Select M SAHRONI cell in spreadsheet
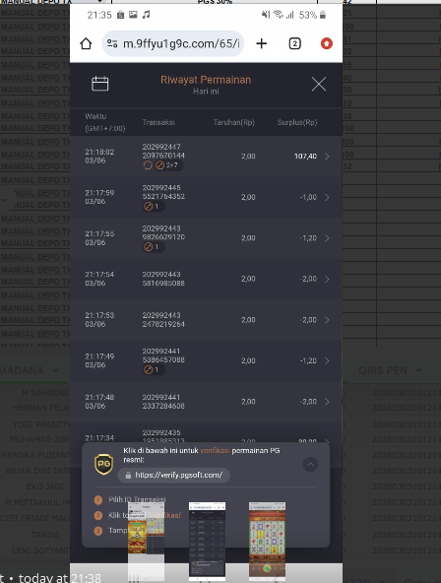The width and height of the screenshot is (441, 583). click(45, 393)
